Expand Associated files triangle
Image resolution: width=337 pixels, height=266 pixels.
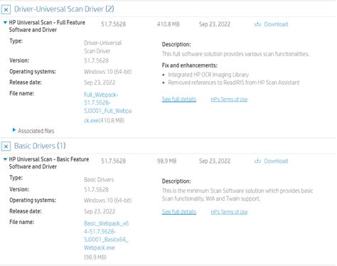(14, 130)
